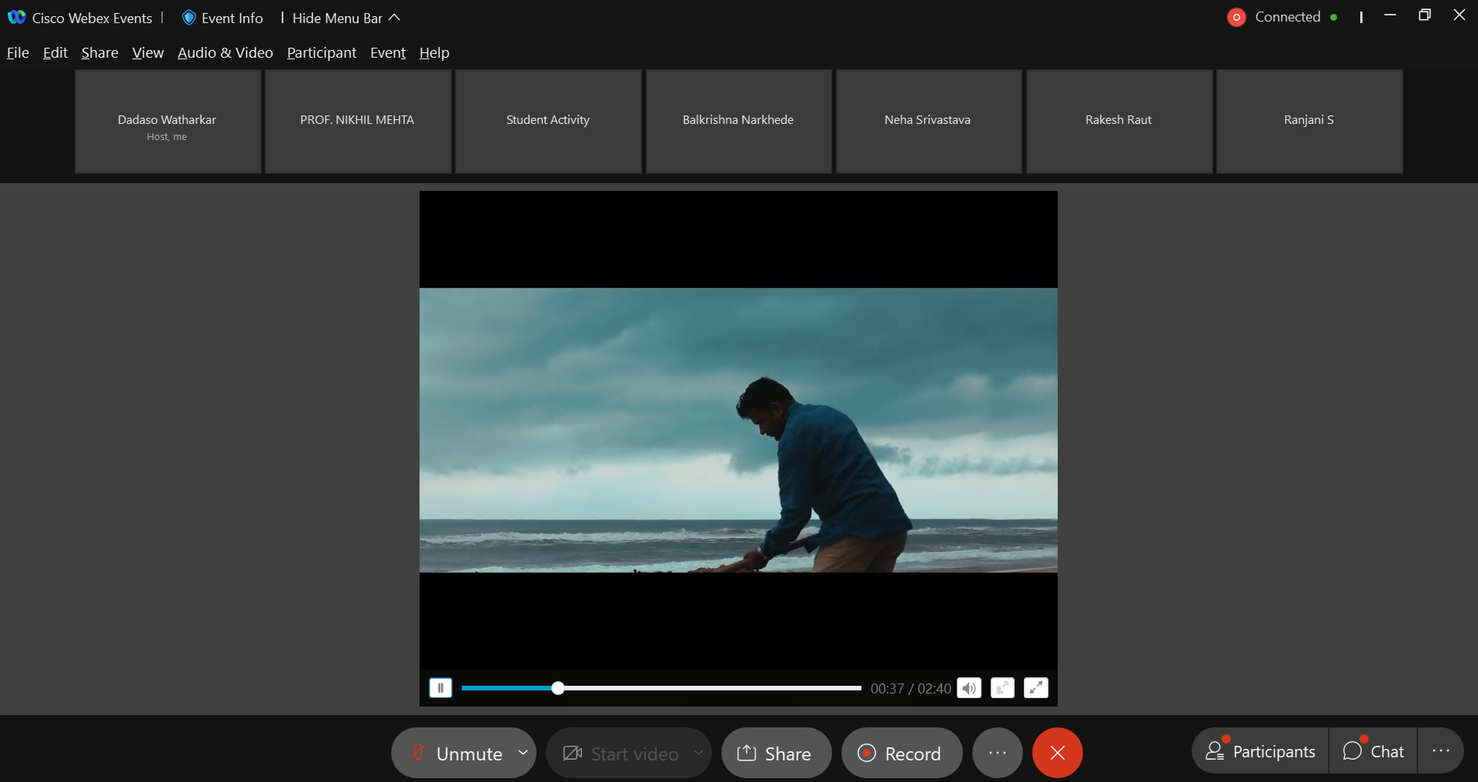Click the red recording indicator icon
The height and width of the screenshot is (782, 1478).
pyautogui.click(x=1236, y=17)
